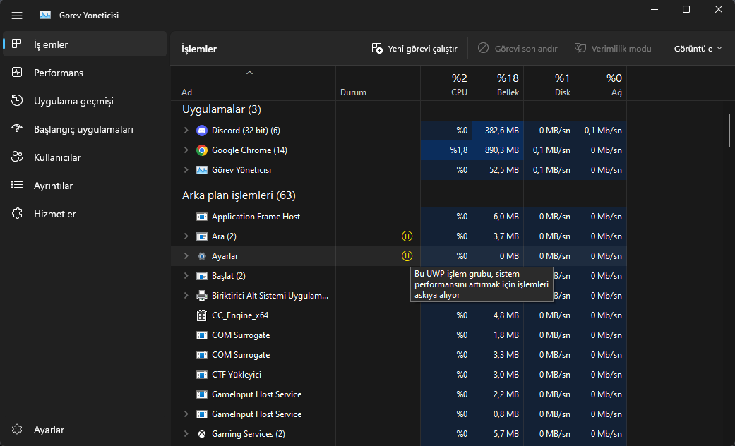This screenshot has height=446, width=735.
Task: Expand the Google Chrome process group
Action: (186, 150)
